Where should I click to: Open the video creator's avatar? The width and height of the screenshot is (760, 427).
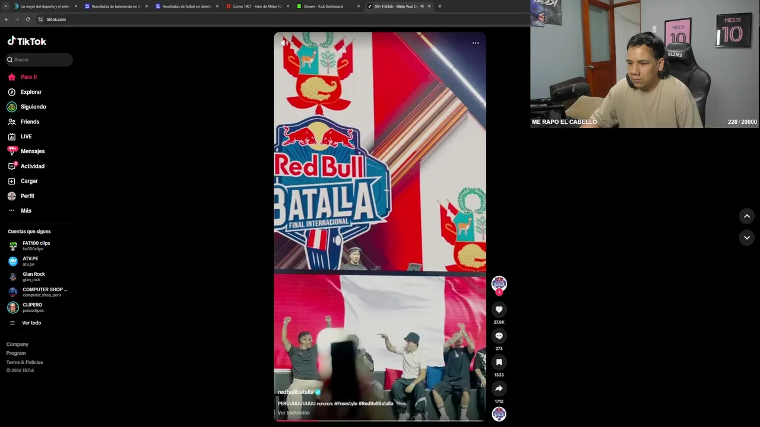click(x=499, y=283)
